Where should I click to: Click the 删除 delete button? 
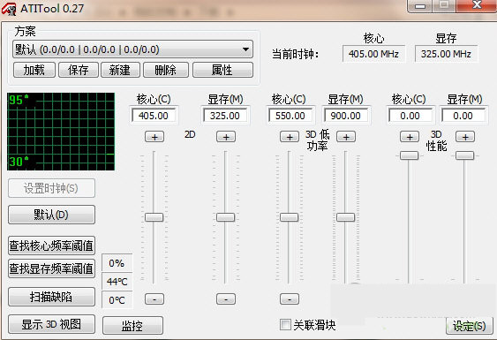click(x=166, y=70)
